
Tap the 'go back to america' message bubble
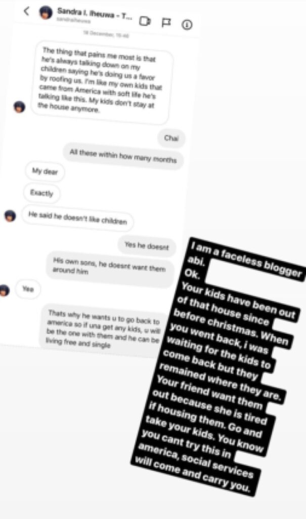(x=104, y=330)
